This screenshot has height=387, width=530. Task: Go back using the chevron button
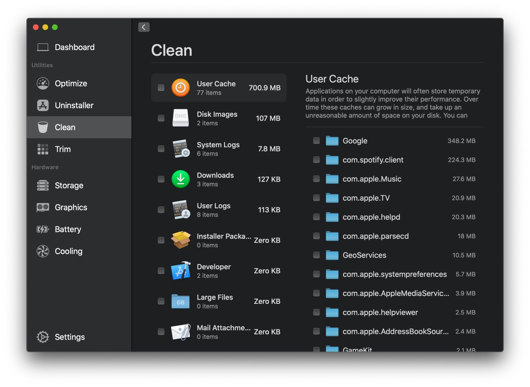click(144, 27)
